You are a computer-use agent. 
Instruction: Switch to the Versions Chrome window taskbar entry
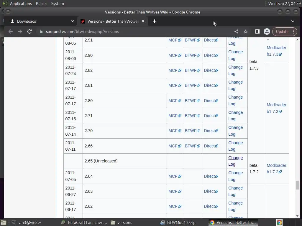233,222
